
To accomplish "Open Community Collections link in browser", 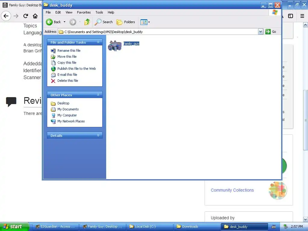I will coord(232,190).
